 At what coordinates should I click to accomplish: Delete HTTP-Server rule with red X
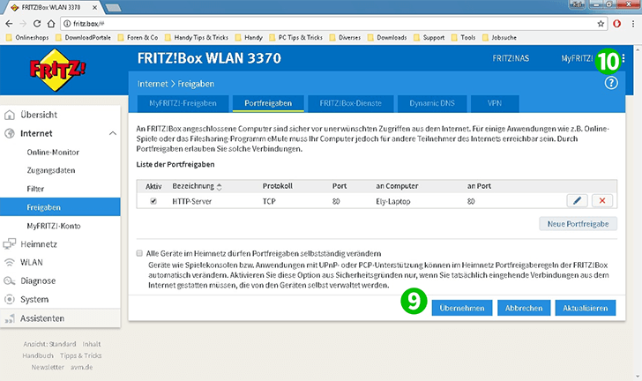(x=601, y=201)
